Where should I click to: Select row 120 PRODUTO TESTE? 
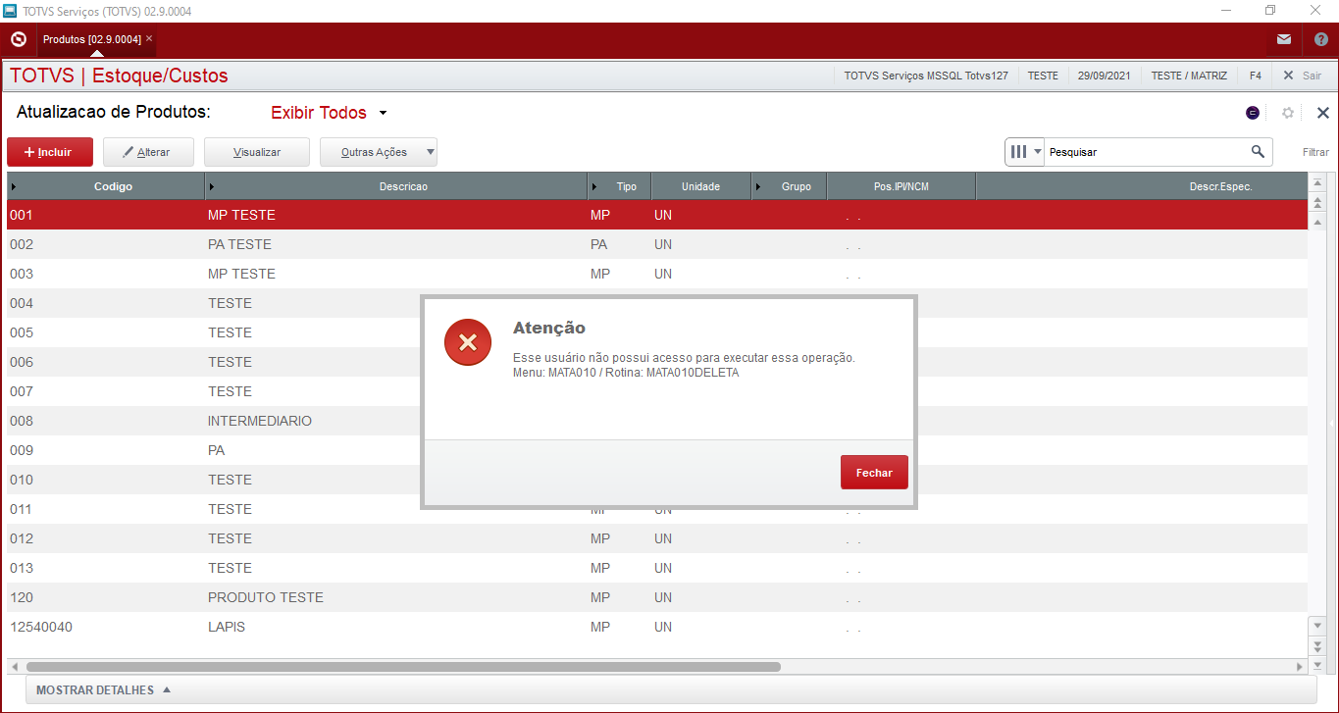pyautogui.click(x=656, y=597)
